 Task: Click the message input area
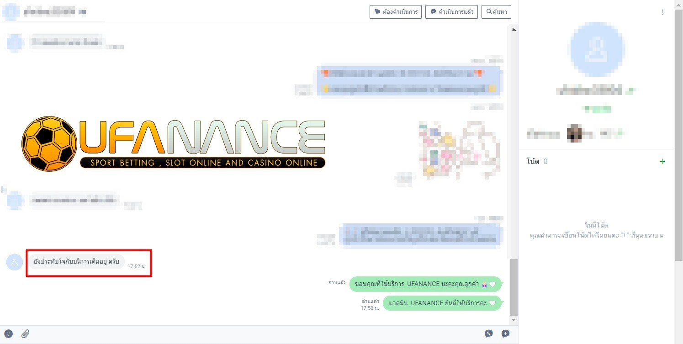[x=256, y=334]
